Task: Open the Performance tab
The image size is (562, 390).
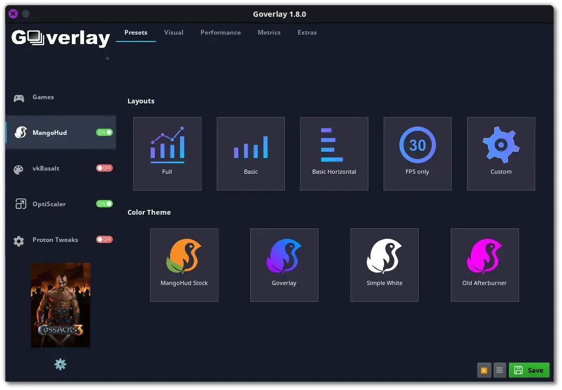Action: [x=220, y=32]
